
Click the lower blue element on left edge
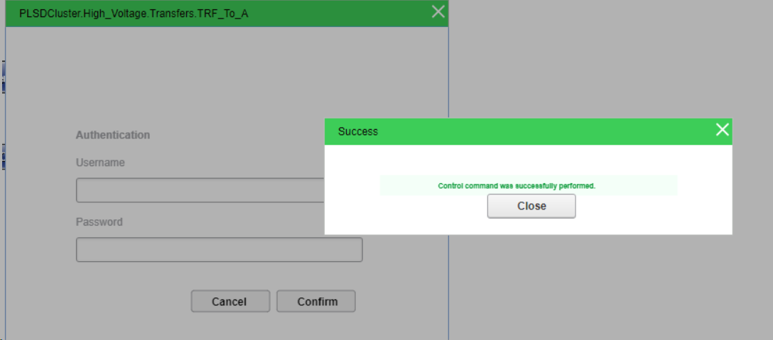pos(3,157)
